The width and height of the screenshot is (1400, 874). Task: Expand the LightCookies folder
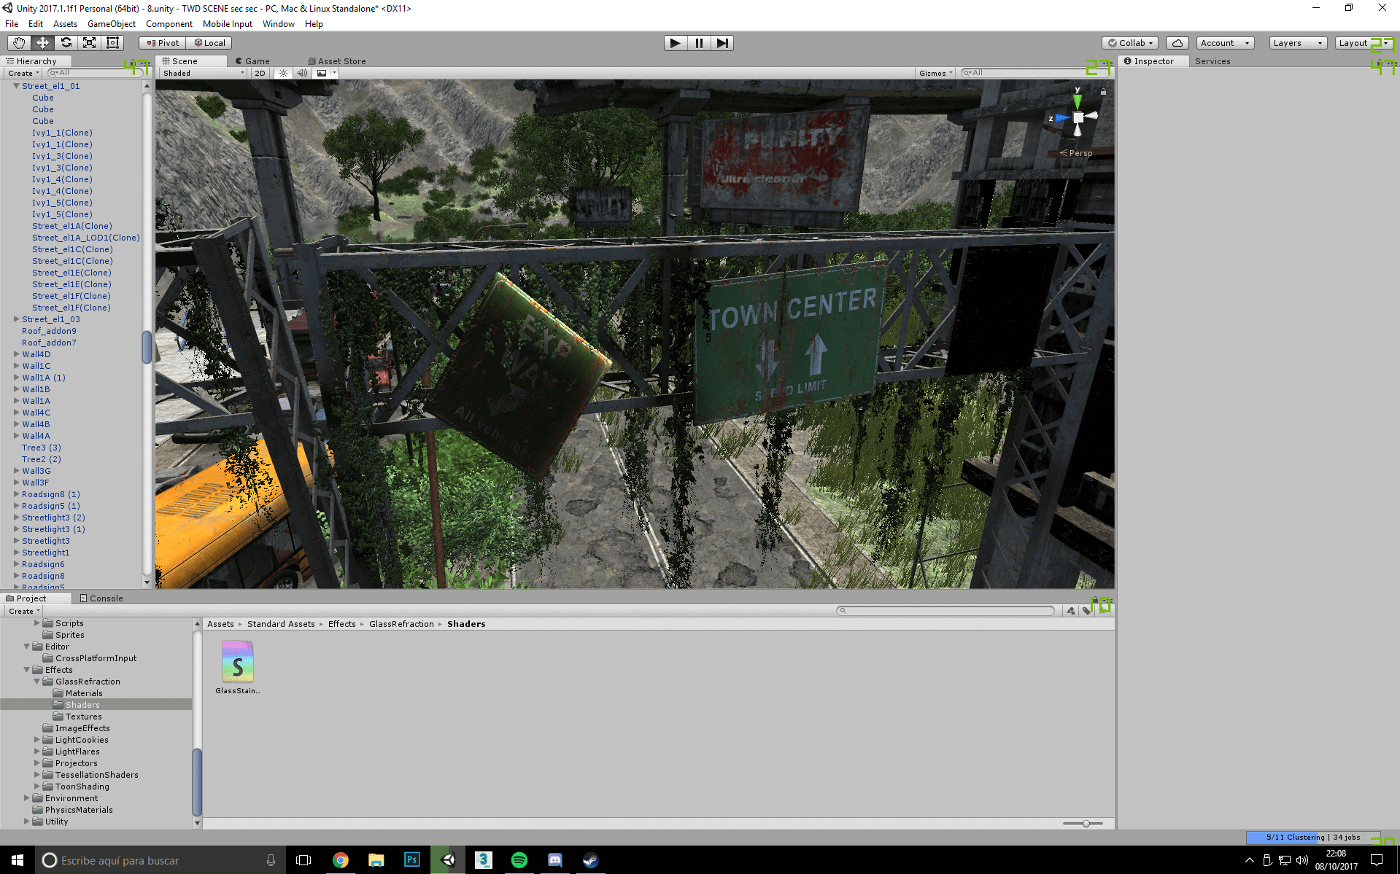click(x=37, y=740)
